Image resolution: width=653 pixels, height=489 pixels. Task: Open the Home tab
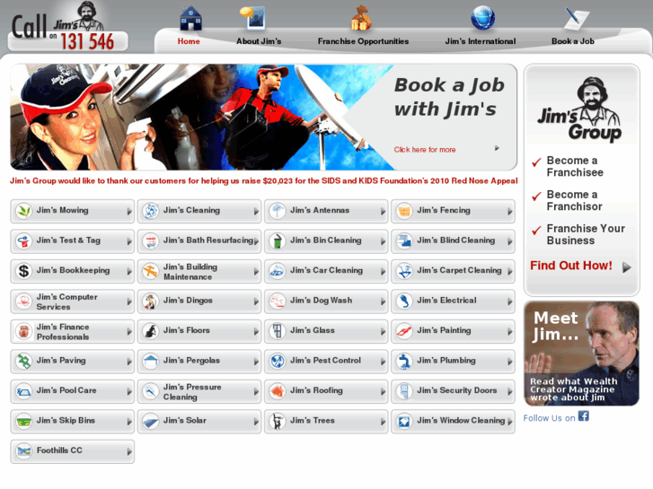coord(189,41)
